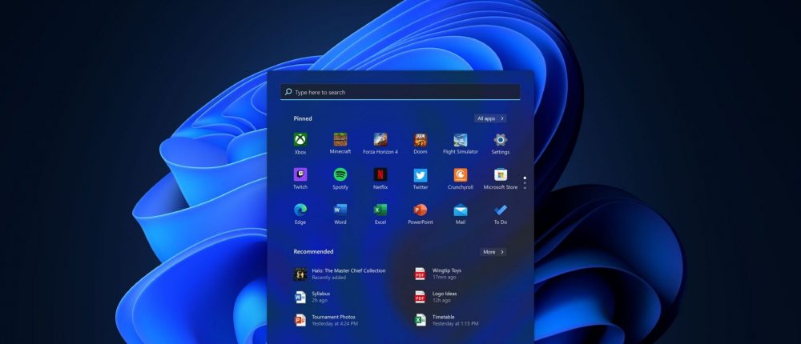Open Microsoft Store
The width and height of the screenshot is (801, 344).
click(x=501, y=176)
